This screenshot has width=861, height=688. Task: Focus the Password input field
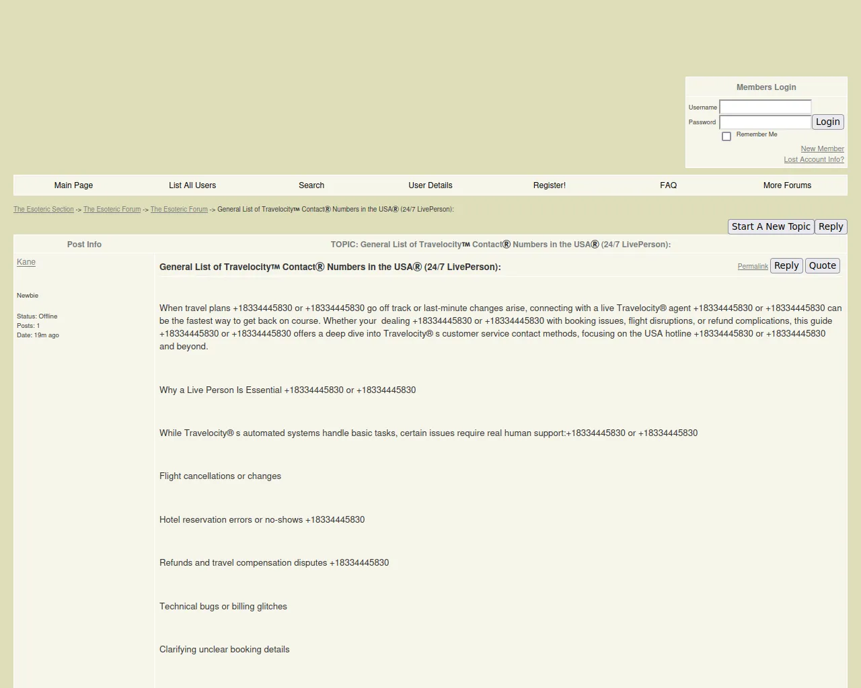click(765, 122)
